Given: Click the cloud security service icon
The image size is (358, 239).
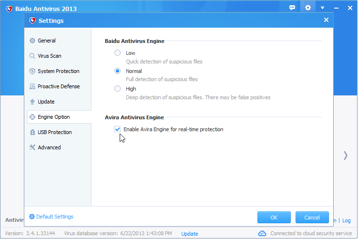Looking at the screenshot, I should pyautogui.click(x=262, y=234).
